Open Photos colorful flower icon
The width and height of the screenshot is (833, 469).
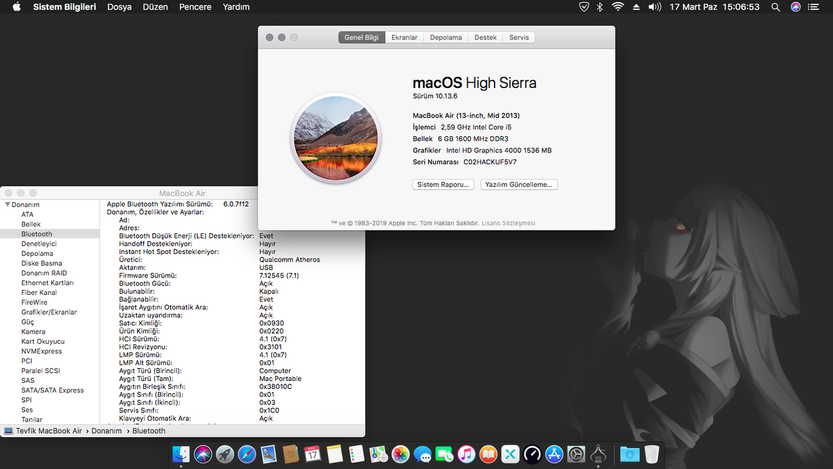[401, 454]
